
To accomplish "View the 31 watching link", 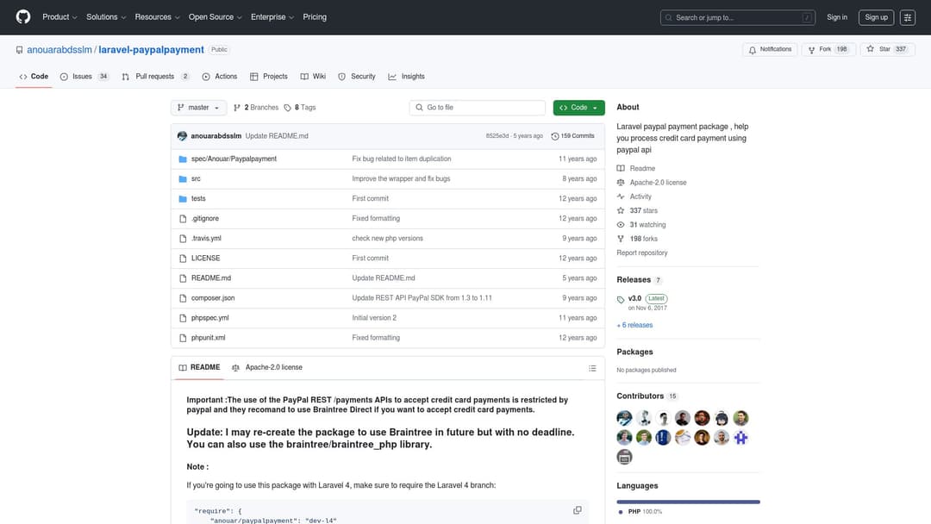I will point(641,225).
